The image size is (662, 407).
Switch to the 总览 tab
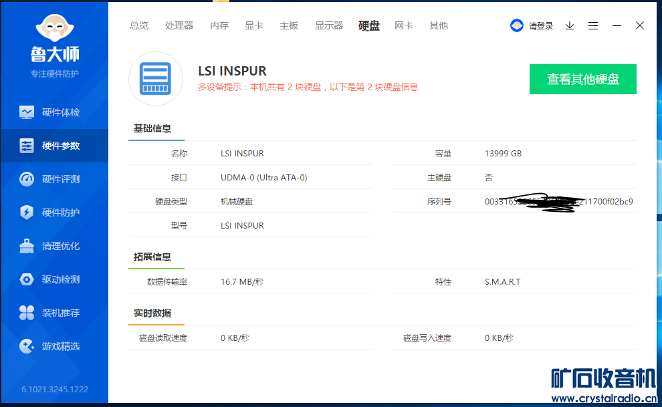click(139, 25)
